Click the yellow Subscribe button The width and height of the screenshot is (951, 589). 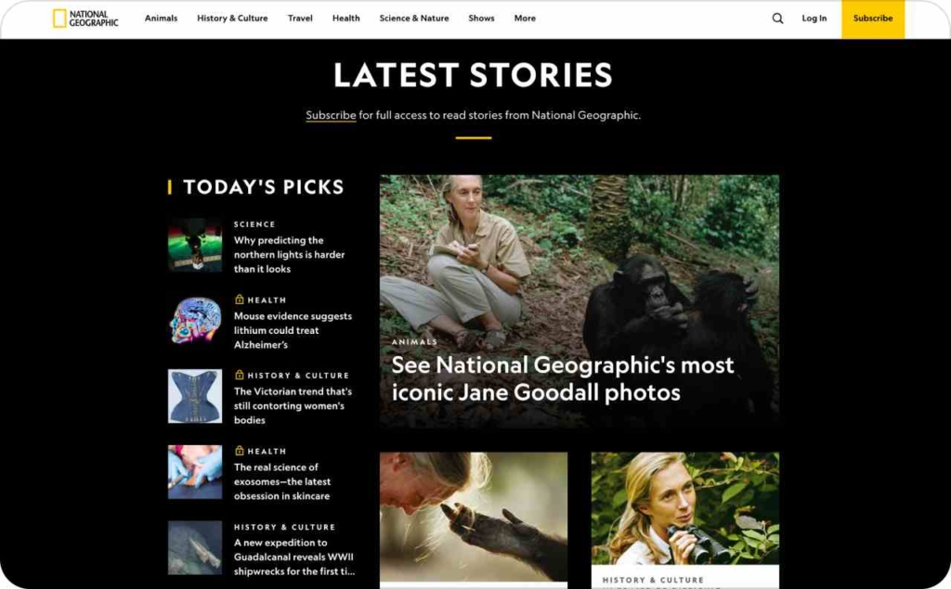coord(873,19)
